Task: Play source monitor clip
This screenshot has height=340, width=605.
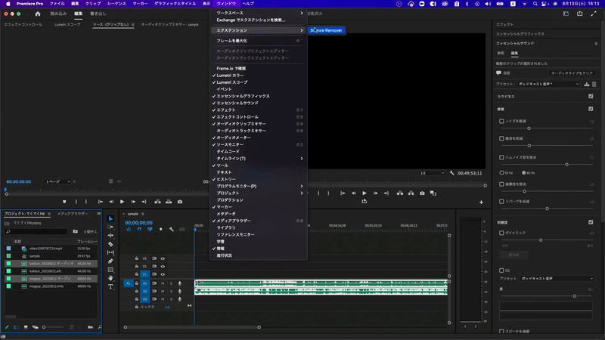Action: (122, 202)
